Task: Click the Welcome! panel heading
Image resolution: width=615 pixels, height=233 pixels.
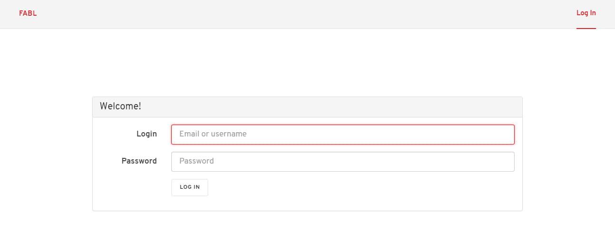Action: (120, 107)
